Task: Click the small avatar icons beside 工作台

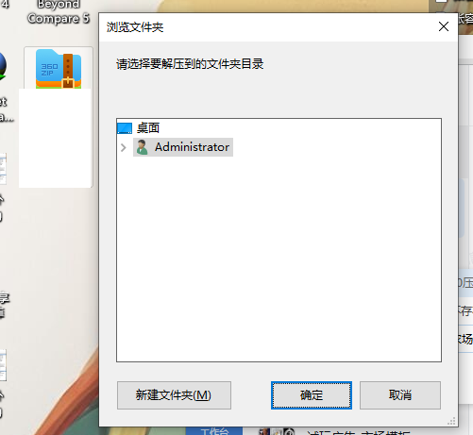Action: click(x=277, y=431)
